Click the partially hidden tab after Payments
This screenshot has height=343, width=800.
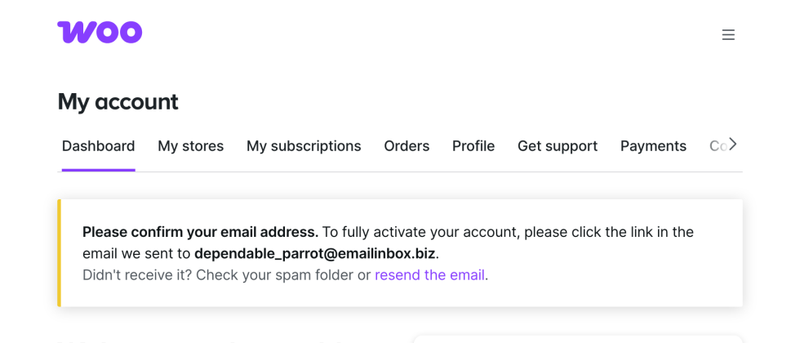717,146
